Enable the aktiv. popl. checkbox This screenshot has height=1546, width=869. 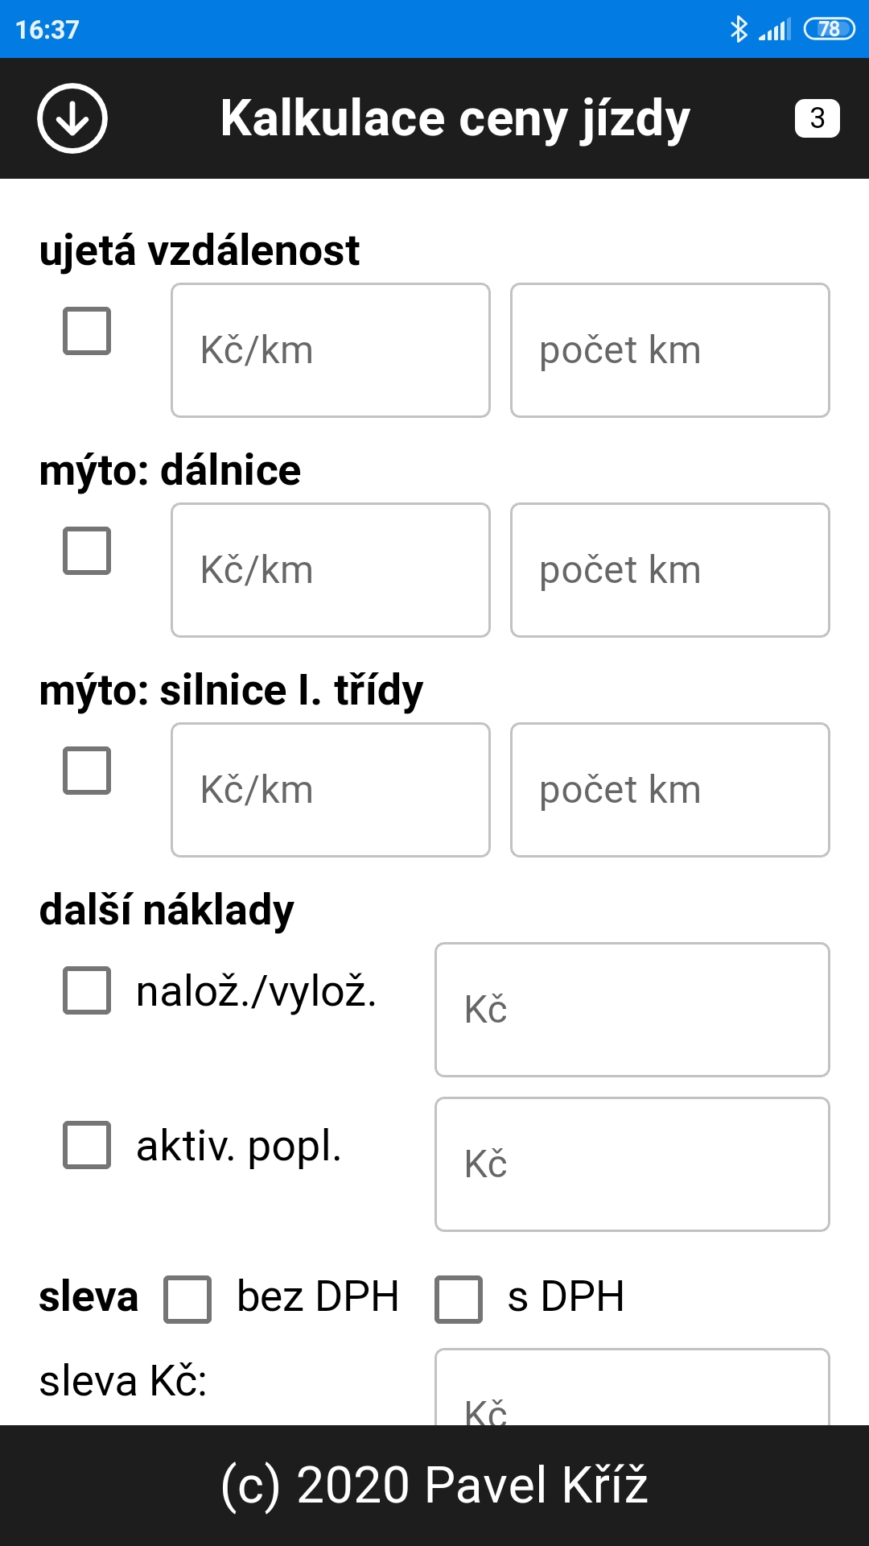[87, 1145]
